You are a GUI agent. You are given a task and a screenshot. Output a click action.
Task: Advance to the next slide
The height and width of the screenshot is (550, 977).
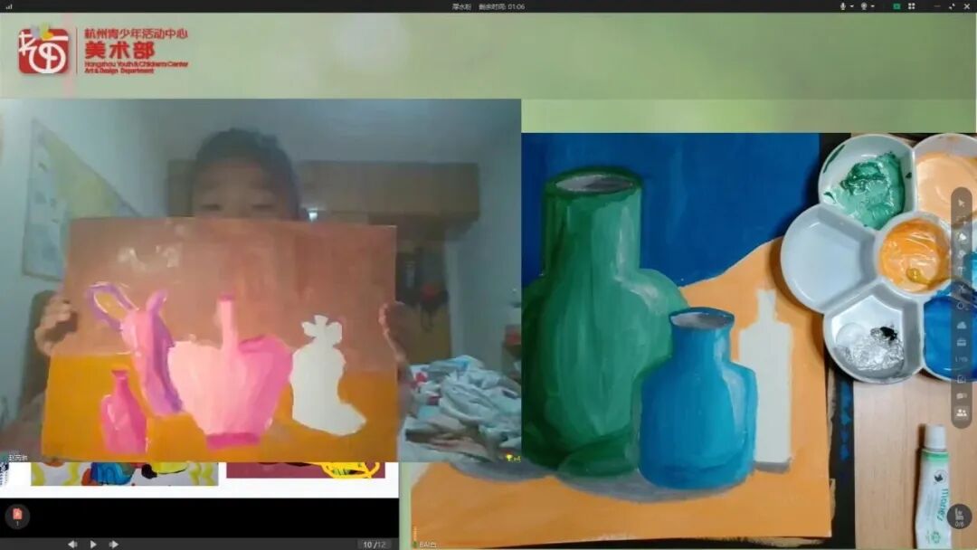(113, 544)
